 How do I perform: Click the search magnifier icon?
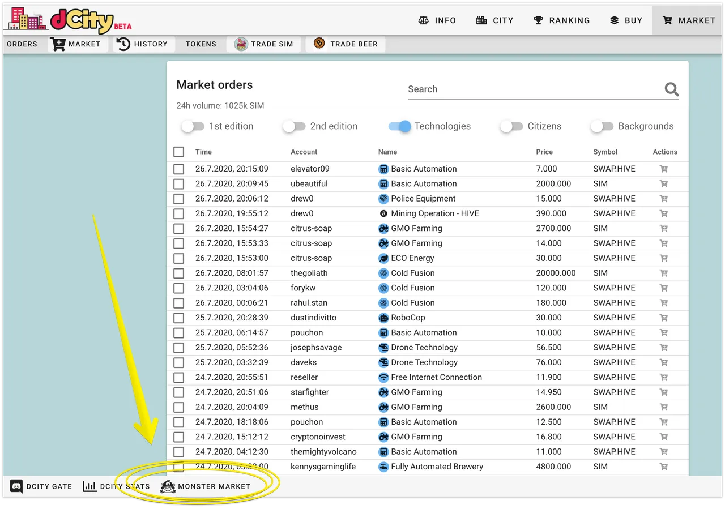(x=672, y=89)
